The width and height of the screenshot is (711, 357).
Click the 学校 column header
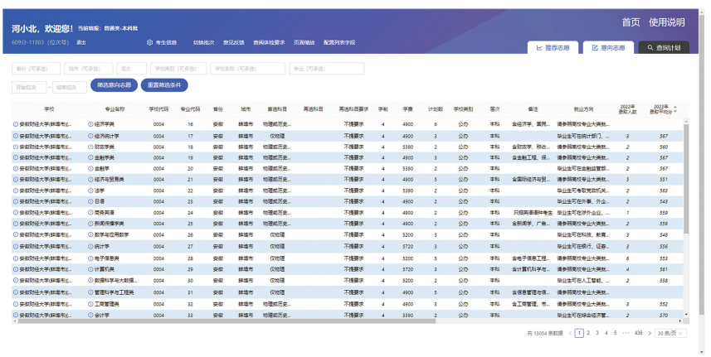(x=49, y=109)
